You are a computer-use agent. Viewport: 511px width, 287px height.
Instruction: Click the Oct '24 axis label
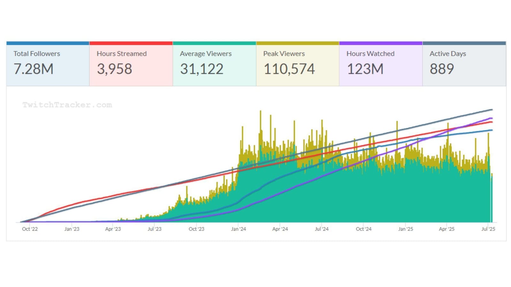coord(364,229)
